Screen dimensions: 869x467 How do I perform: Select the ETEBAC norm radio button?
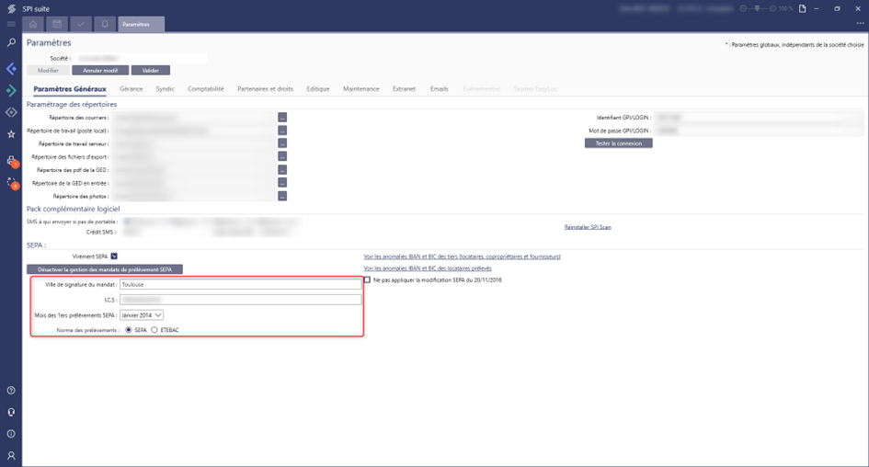(x=154, y=330)
